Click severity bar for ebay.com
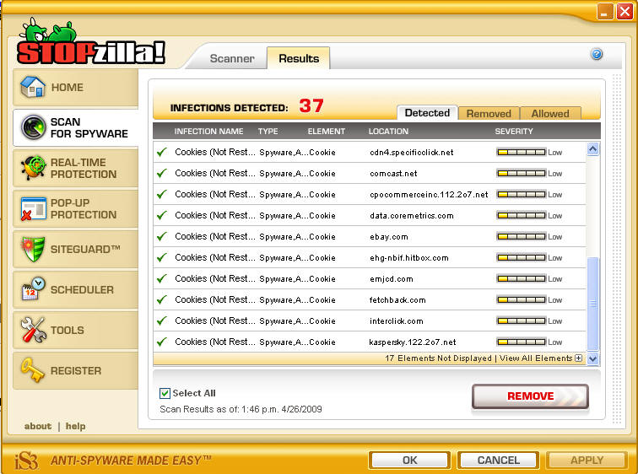 click(x=522, y=237)
